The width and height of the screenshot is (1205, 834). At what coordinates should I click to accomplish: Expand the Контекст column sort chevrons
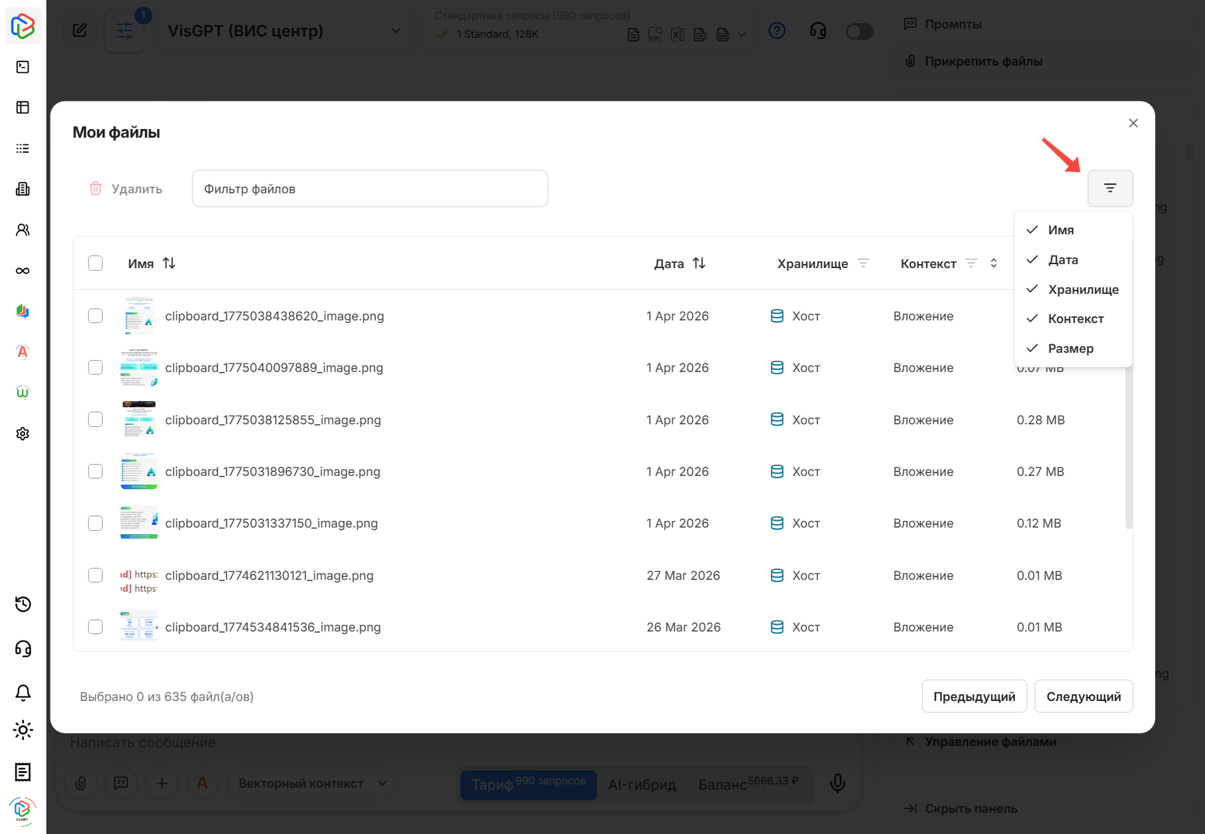click(994, 263)
